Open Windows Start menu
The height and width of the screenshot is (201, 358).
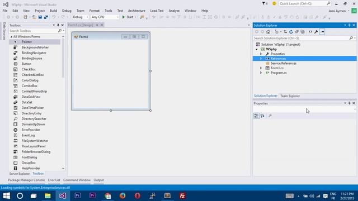6,195
